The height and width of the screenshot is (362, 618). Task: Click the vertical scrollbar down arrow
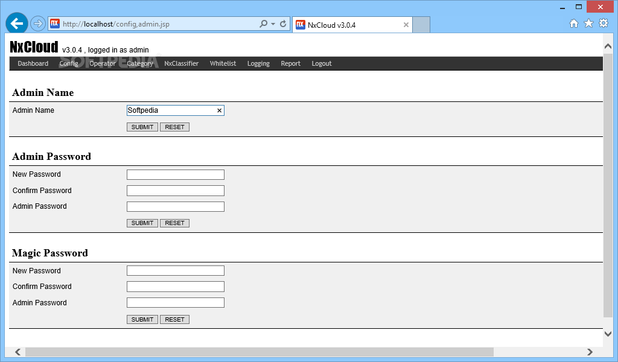(x=608, y=334)
